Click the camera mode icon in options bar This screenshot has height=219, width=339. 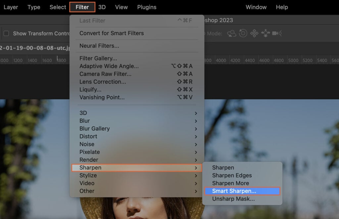[277, 33]
